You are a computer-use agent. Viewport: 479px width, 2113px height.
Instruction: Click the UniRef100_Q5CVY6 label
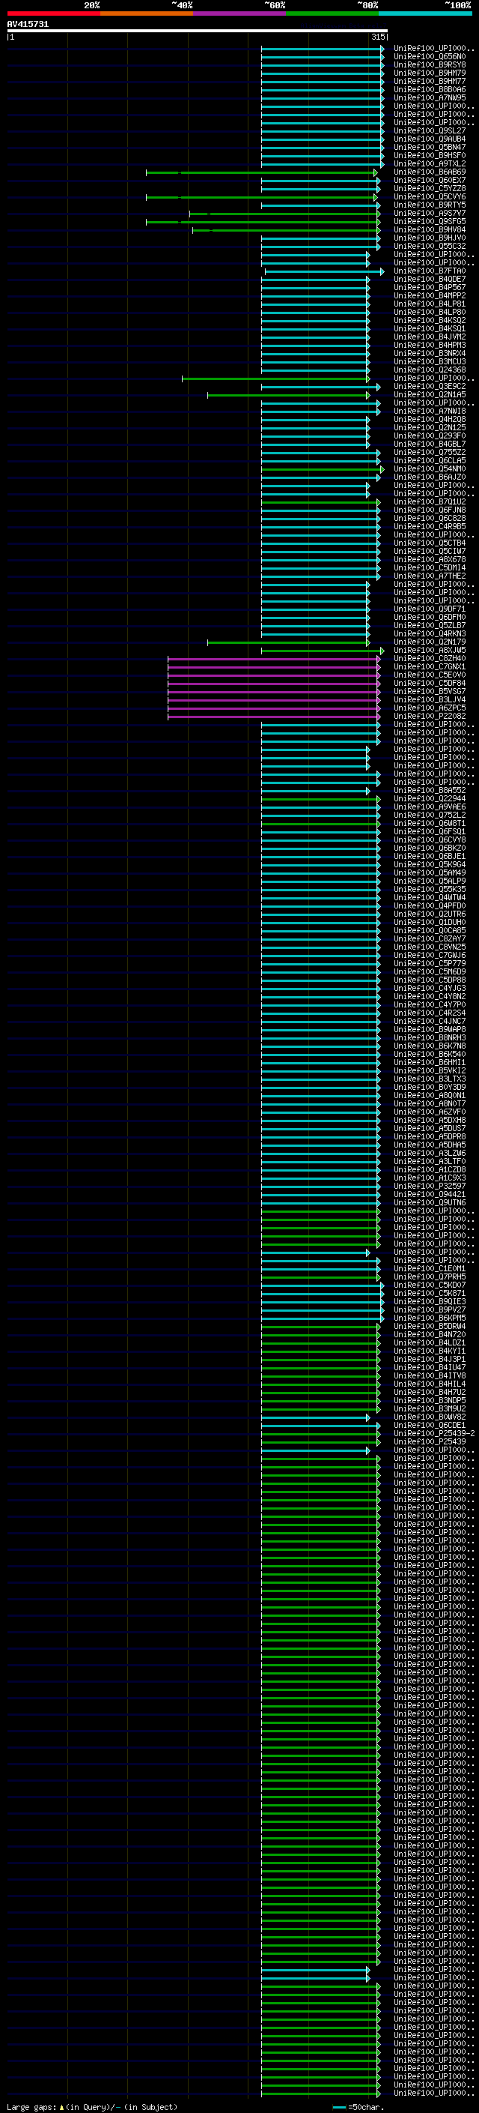430,197
